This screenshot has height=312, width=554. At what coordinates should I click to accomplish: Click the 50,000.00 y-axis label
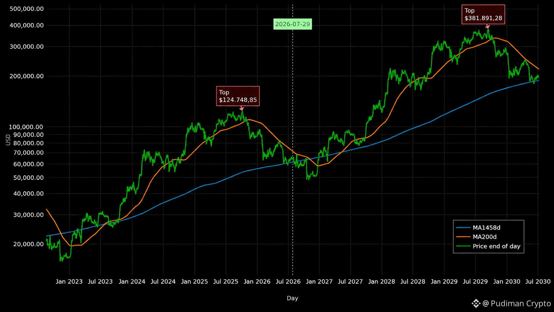(x=28, y=178)
